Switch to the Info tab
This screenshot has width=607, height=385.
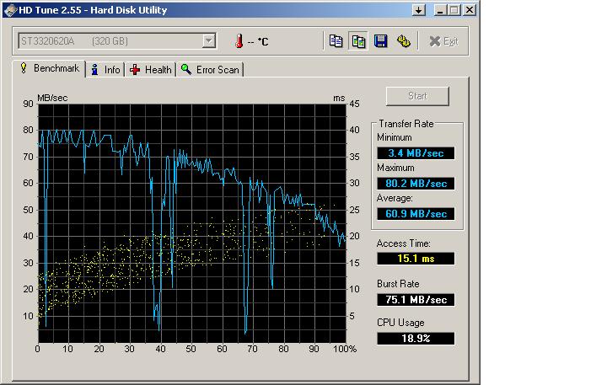105,70
